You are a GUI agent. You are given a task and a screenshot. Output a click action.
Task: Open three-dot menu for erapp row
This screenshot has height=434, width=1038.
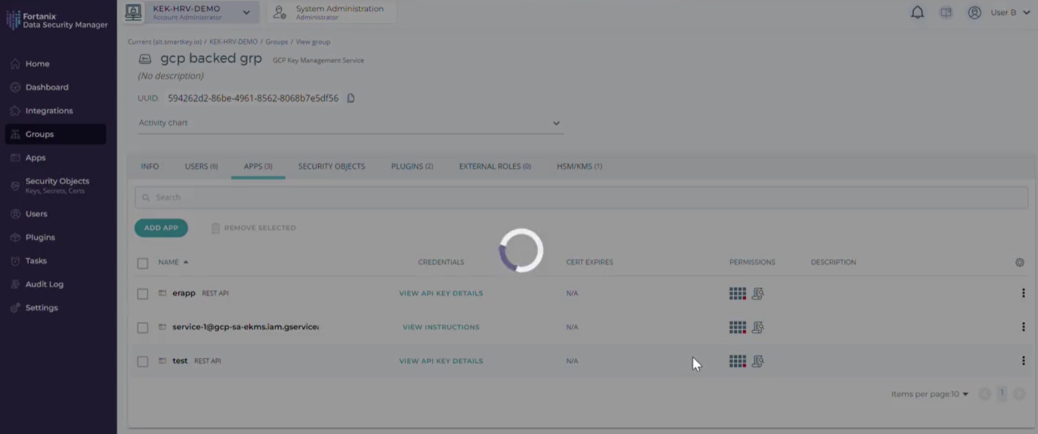1023,293
